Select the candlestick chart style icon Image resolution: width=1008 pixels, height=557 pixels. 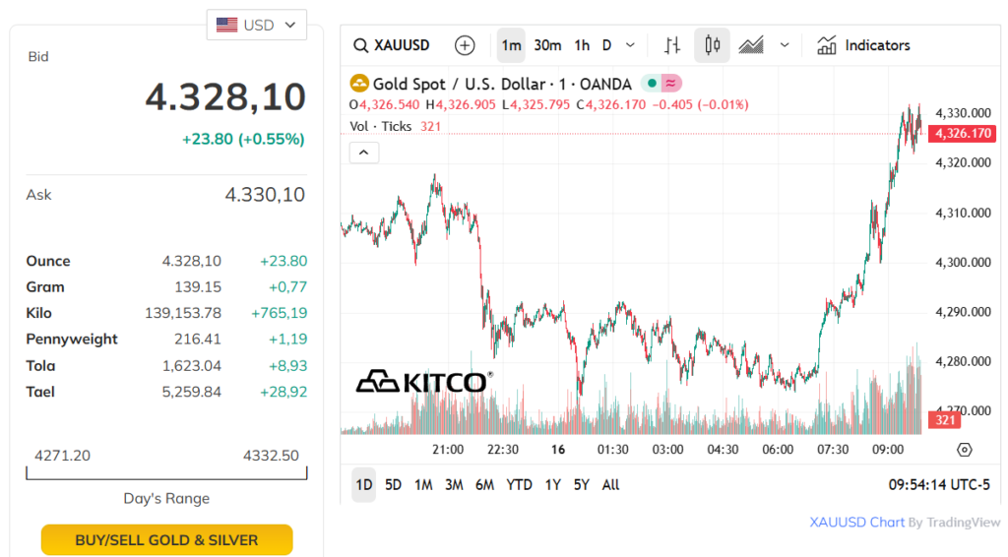pyautogui.click(x=713, y=45)
